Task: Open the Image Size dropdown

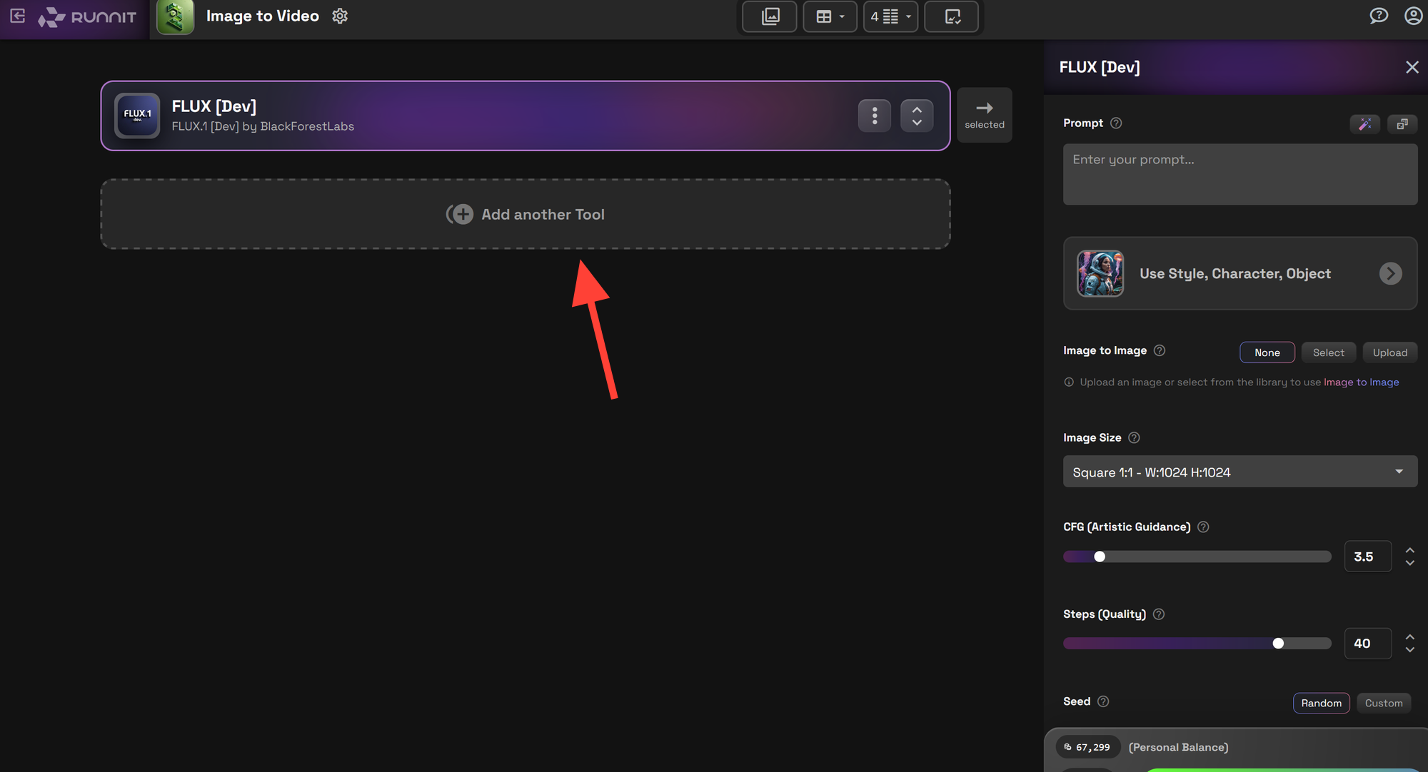Action: tap(1240, 472)
